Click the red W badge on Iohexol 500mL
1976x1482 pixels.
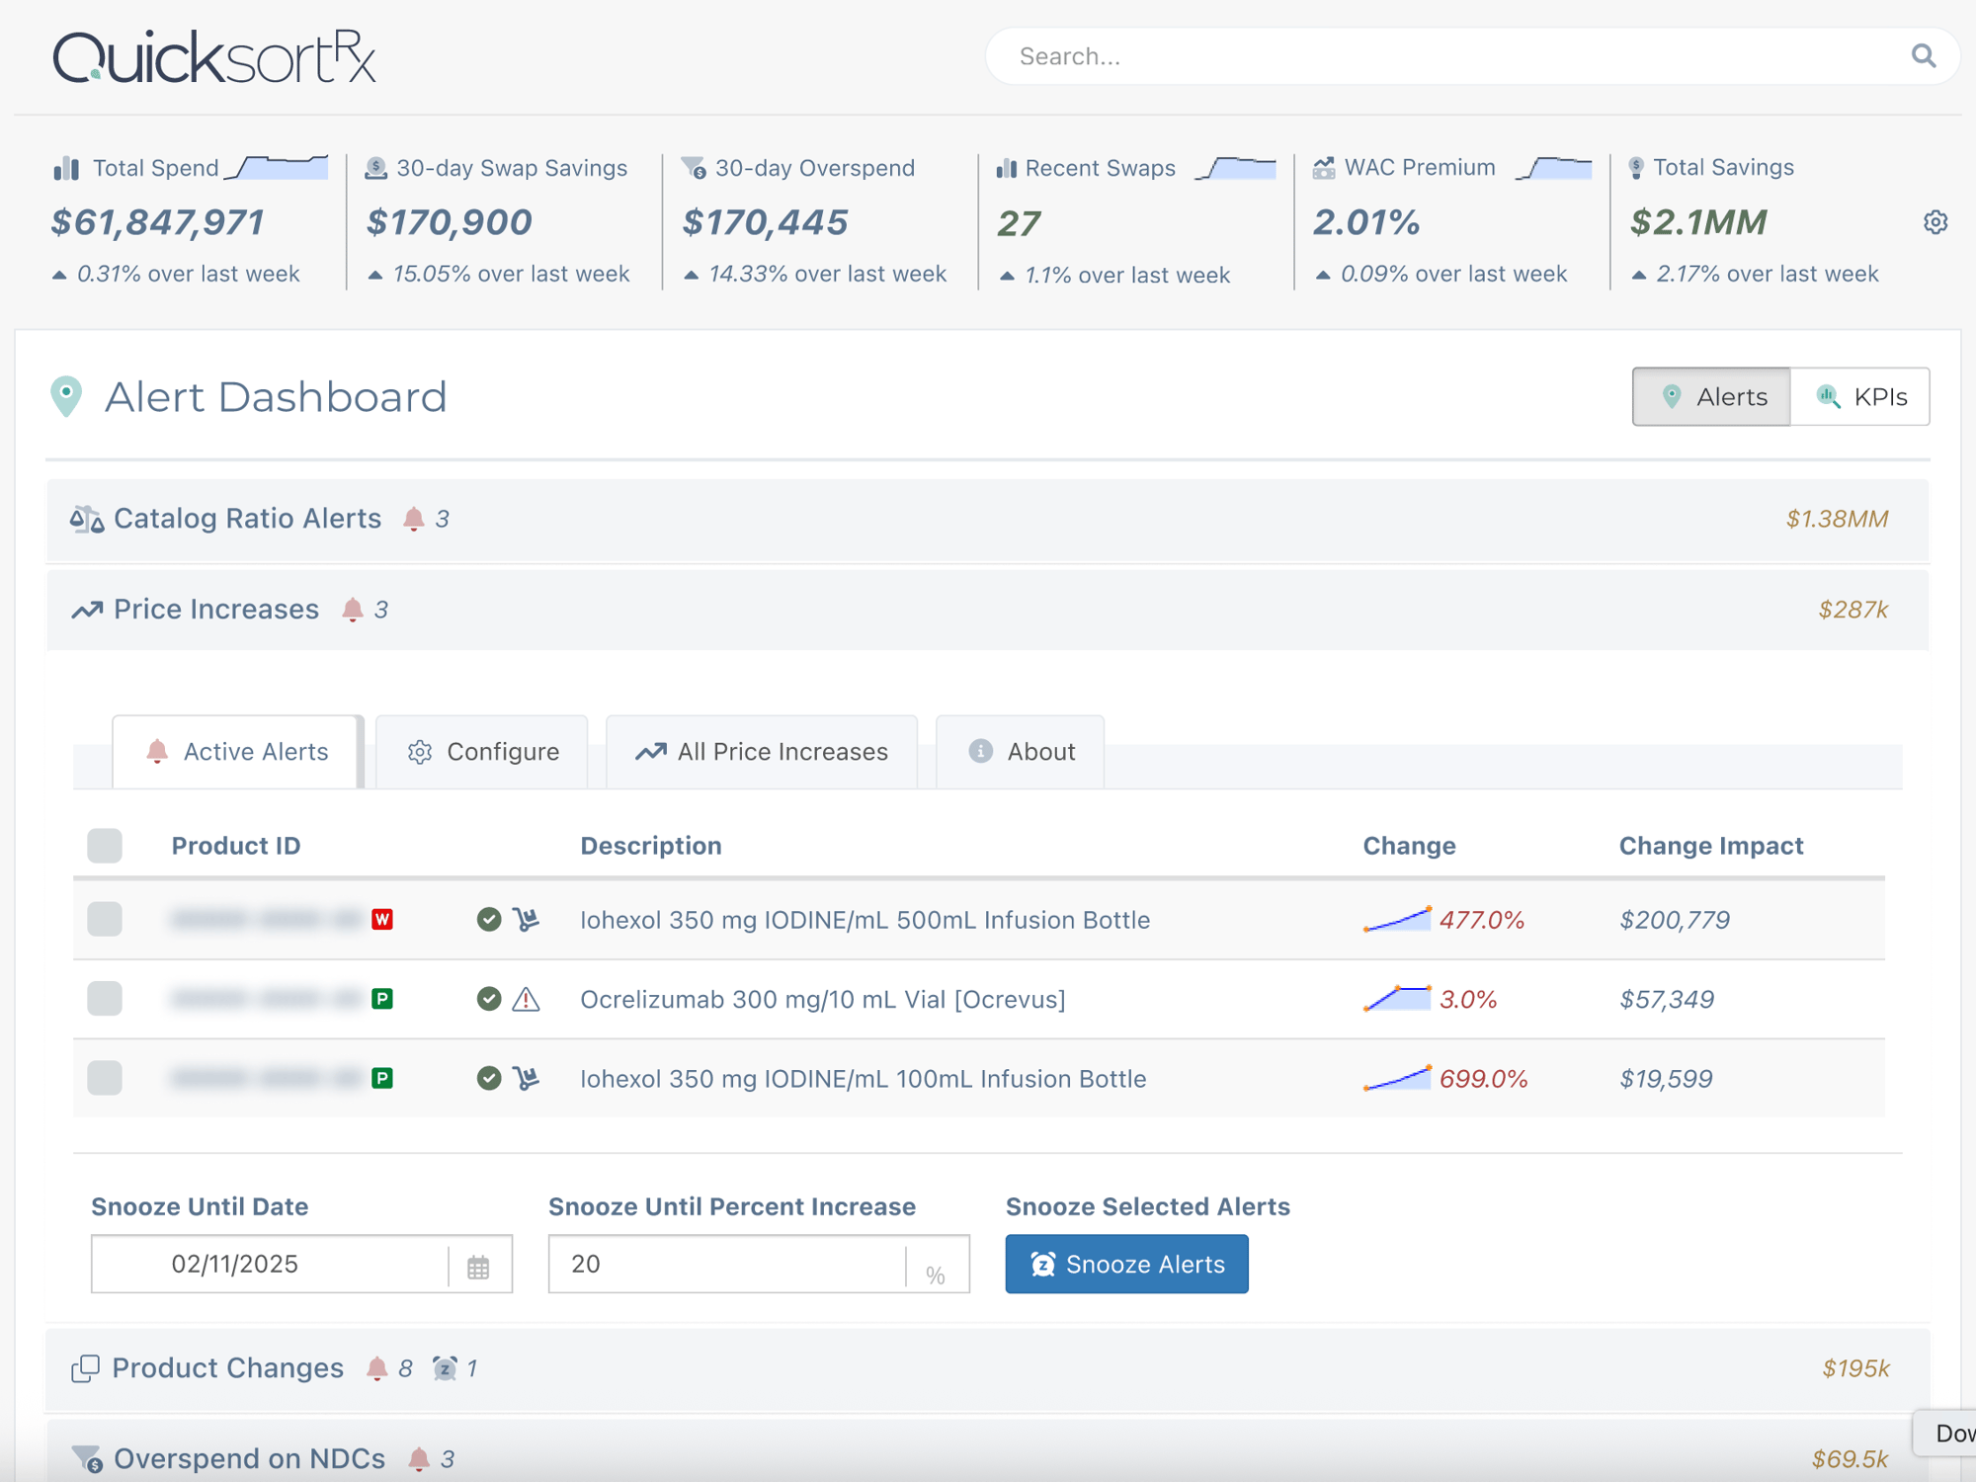(383, 919)
